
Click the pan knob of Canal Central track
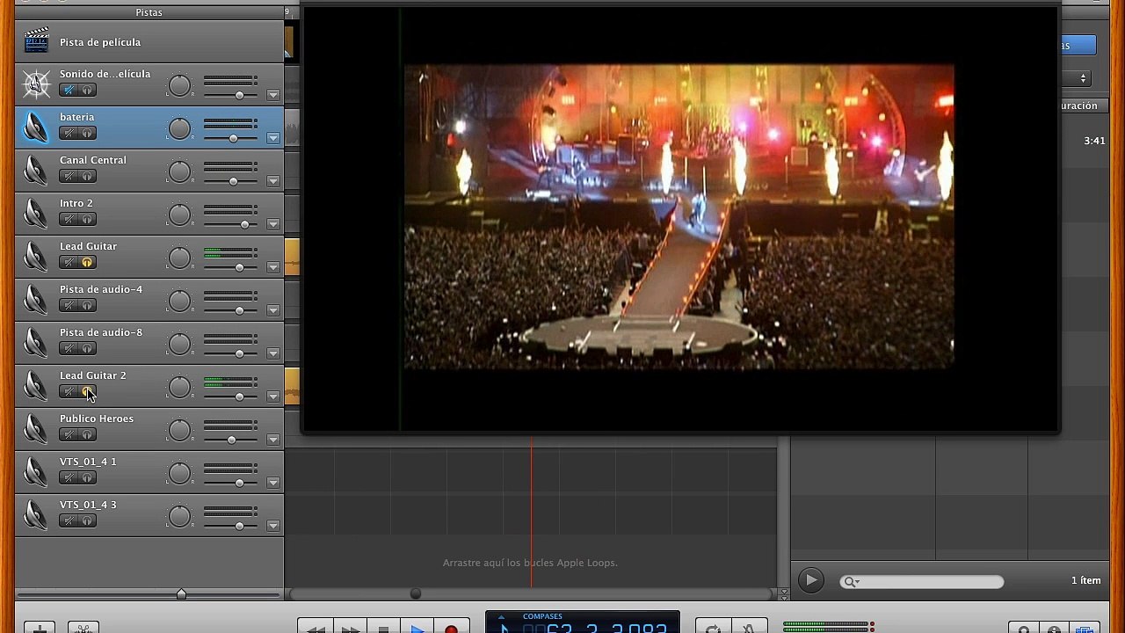[179, 171]
